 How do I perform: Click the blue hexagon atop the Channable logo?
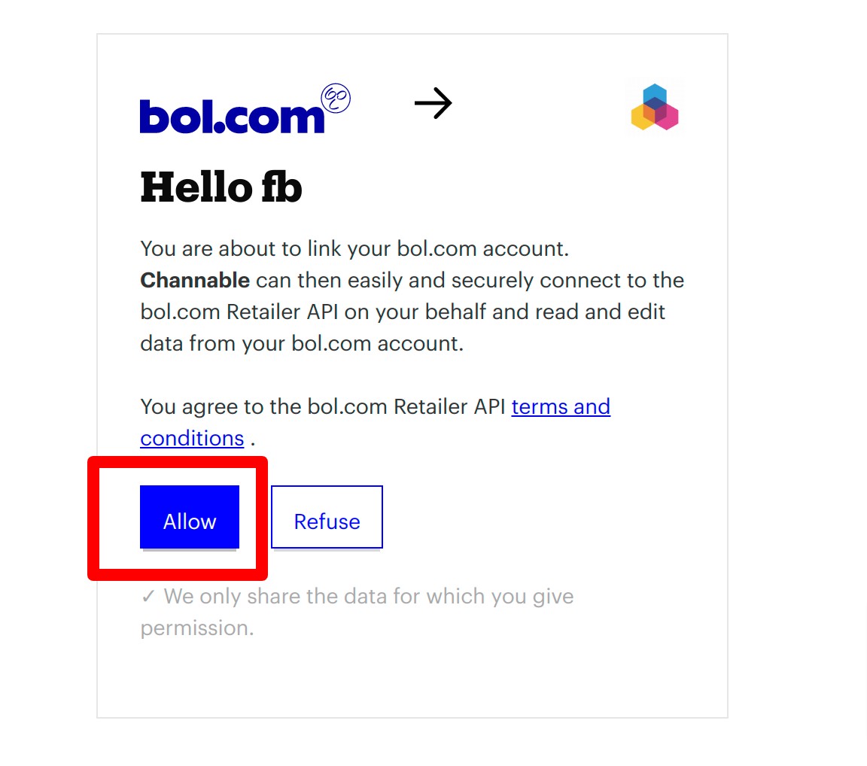[x=655, y=93]
